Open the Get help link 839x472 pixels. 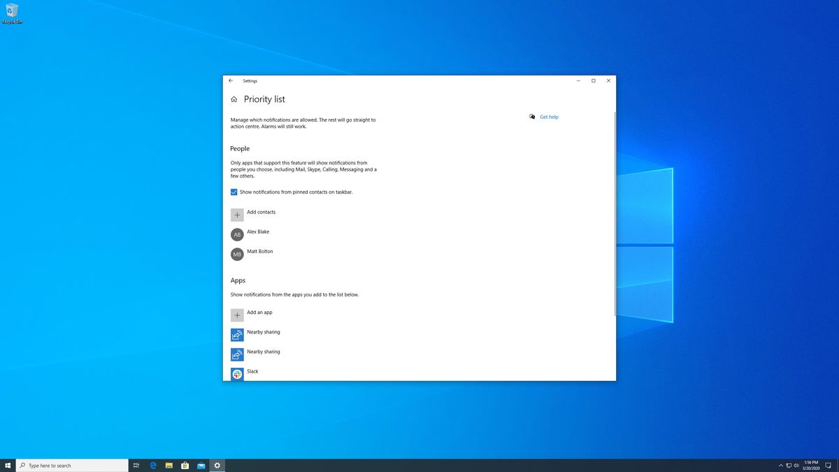tap(549, 117)
